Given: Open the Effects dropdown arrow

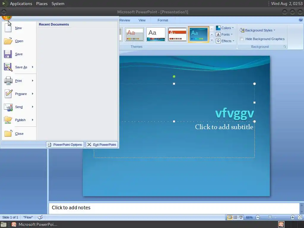Looking at the screenshot, I should pyautogui.click(x=233, y=41).
